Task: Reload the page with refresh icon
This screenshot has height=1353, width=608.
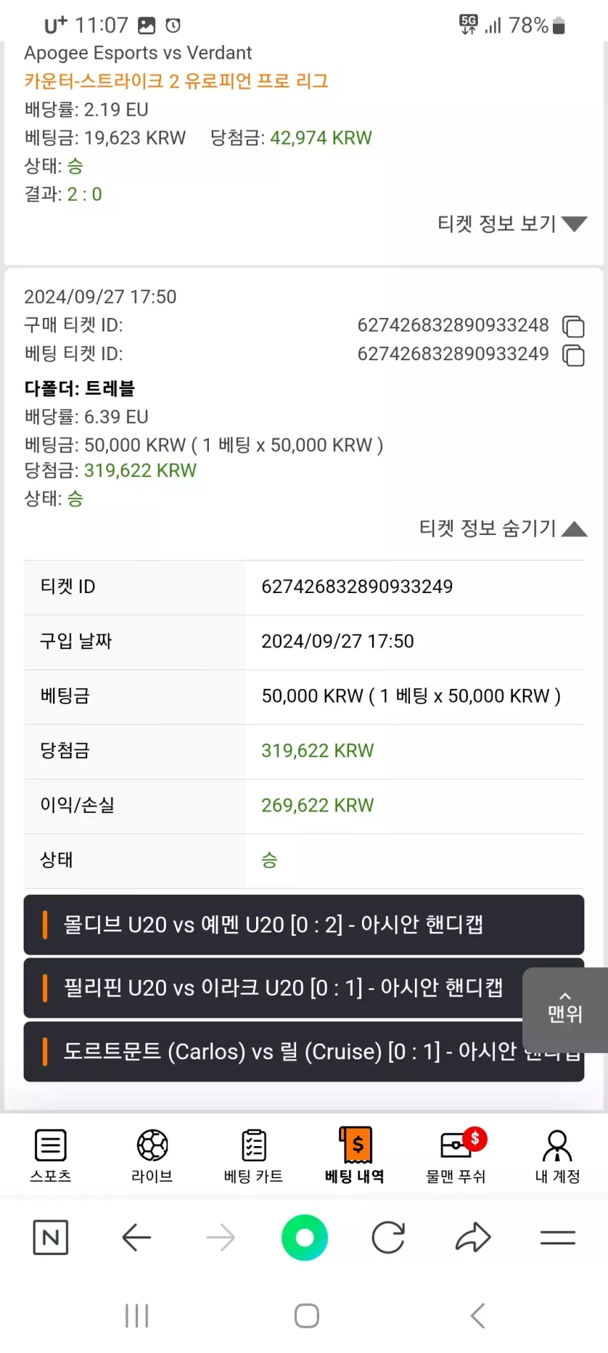Action: pyautogui.click(x=388, y=1237)
